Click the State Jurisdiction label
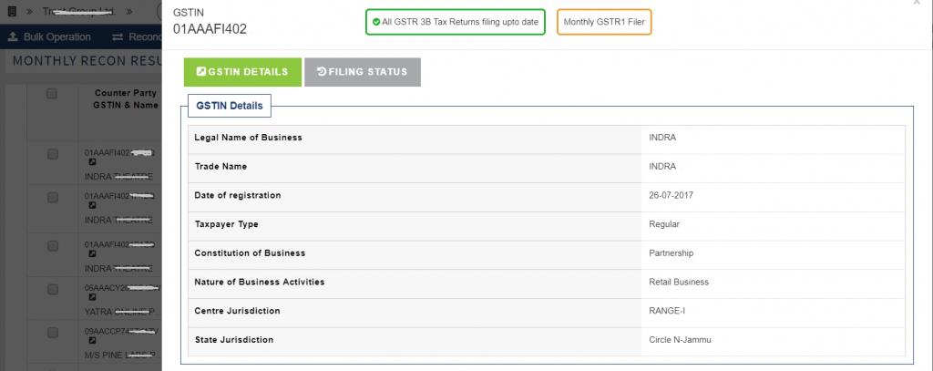933x371 pixels. [234, 339]
